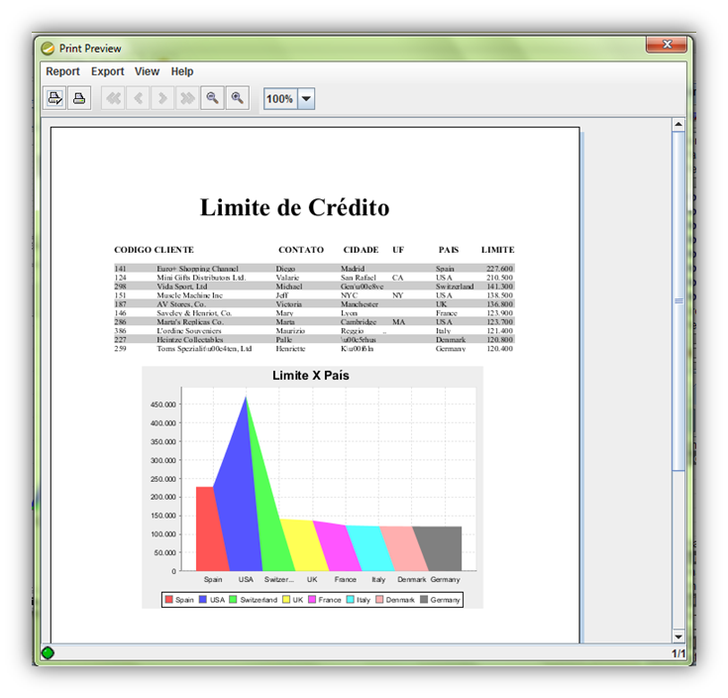Screen dimensions: 728x698
Task: Open the Report menu
Action: [62, 71]
